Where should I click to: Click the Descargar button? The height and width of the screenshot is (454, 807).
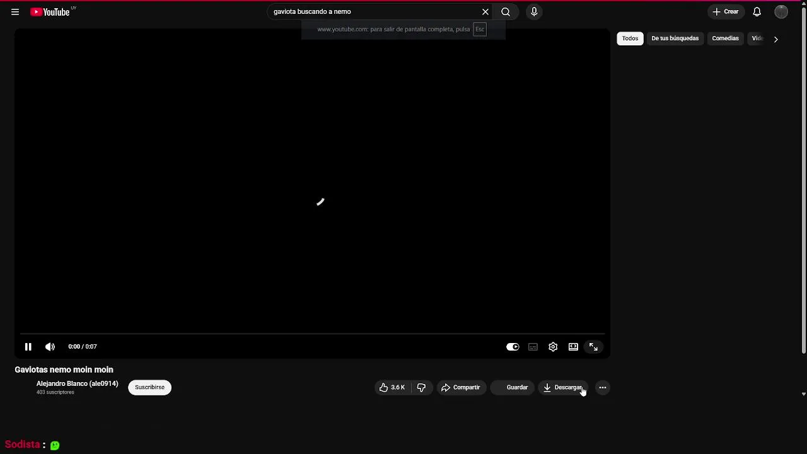[563, 387]
